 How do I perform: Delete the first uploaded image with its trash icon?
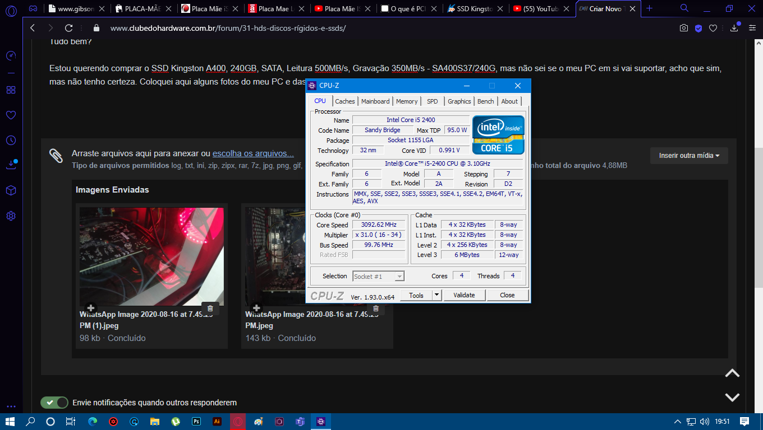point(210,308)
